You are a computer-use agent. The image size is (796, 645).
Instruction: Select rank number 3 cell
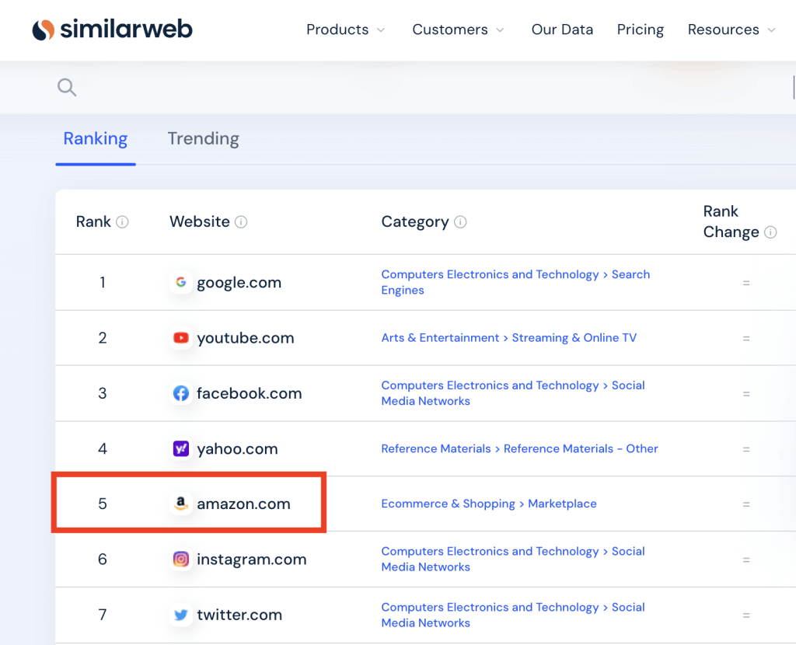103,392
